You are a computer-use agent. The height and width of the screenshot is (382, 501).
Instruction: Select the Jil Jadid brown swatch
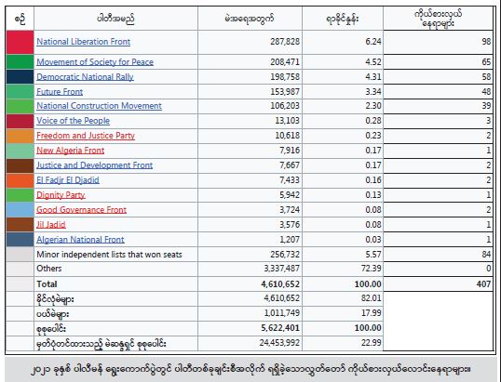tap(20, 225)
